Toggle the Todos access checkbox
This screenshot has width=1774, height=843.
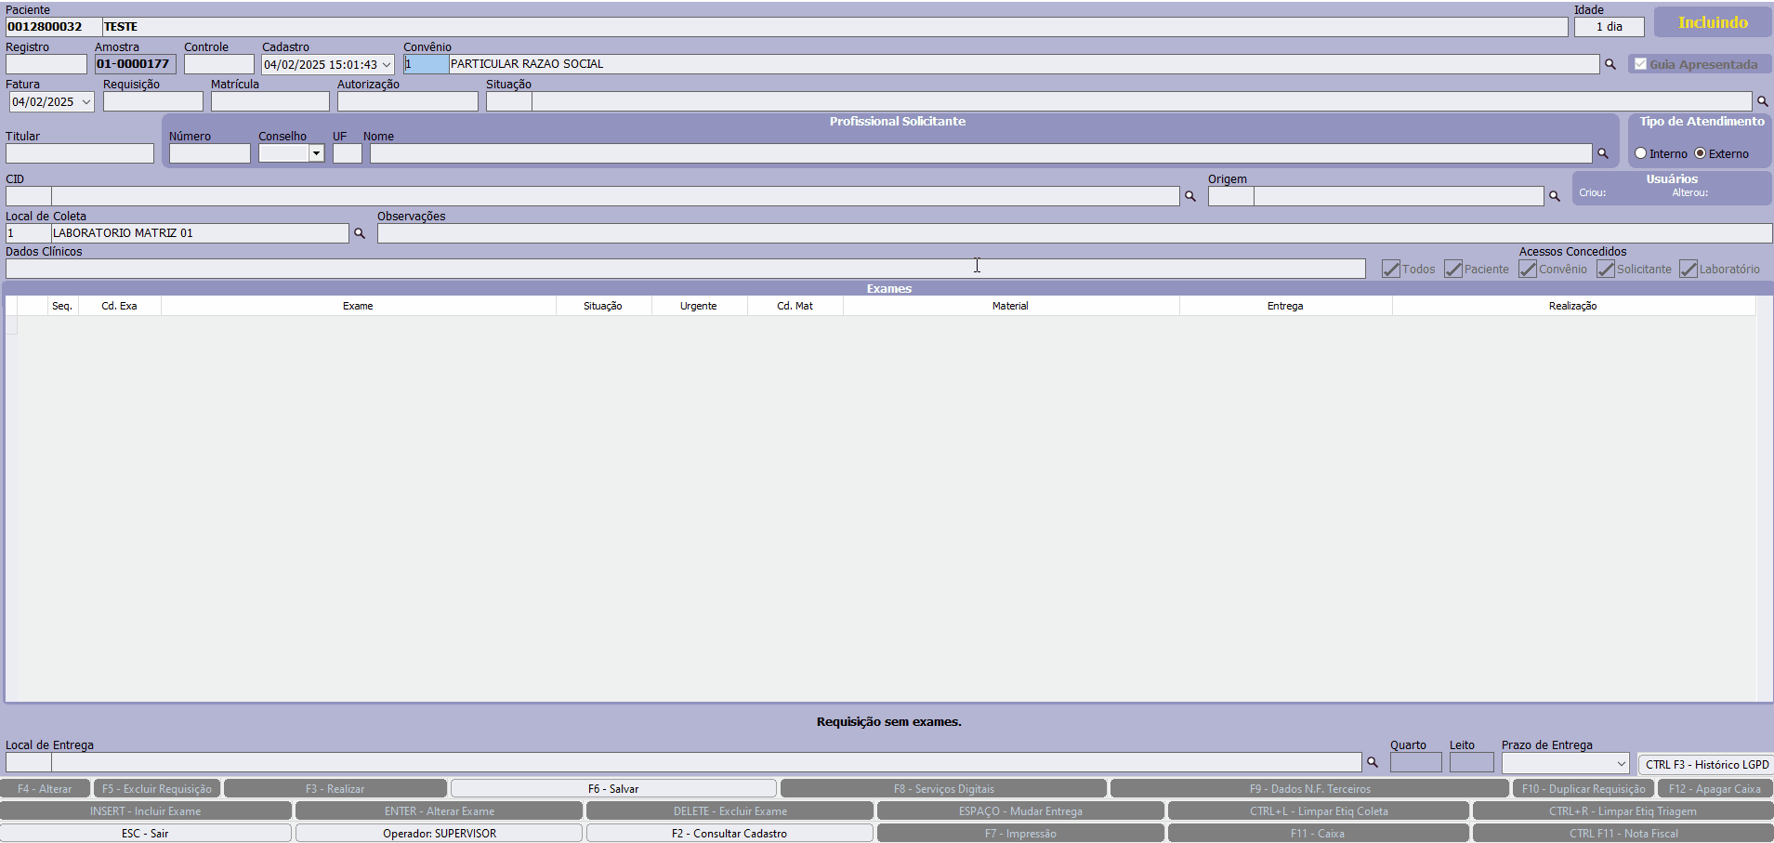(1391, 270)
